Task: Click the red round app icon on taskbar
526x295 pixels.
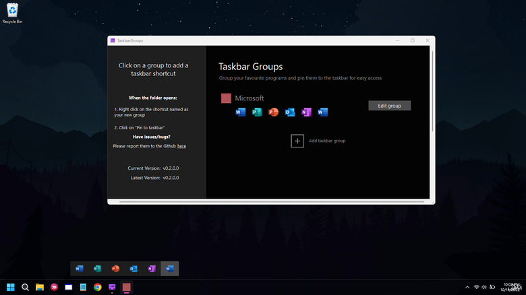Action: coord(54,288)
